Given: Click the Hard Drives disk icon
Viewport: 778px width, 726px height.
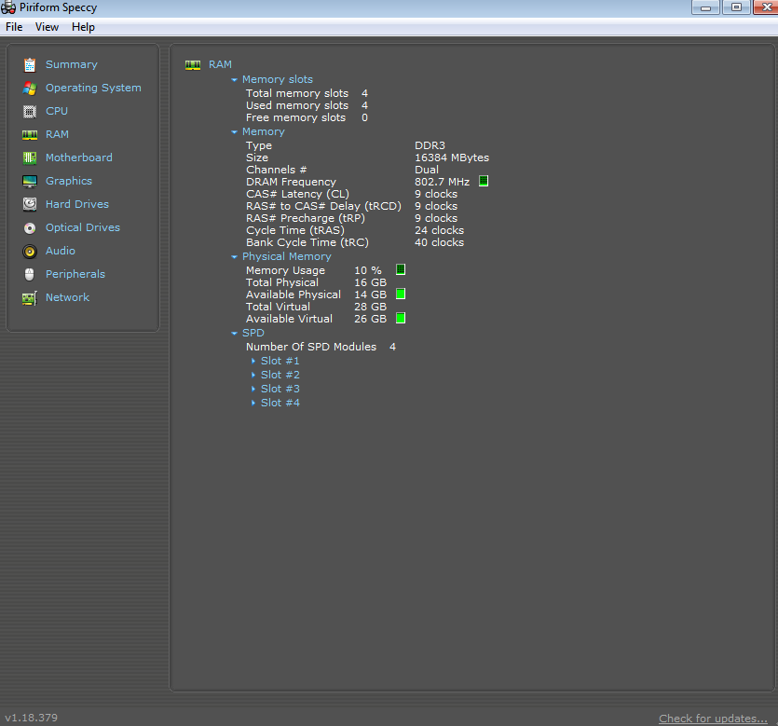Looking at the screenshot, I should (30, 204).
